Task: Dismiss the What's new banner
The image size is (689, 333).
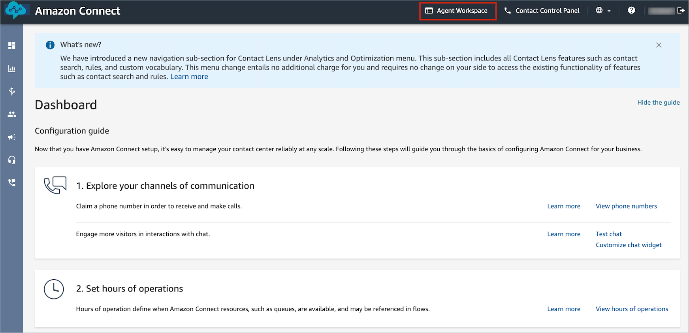Action: 659,45
